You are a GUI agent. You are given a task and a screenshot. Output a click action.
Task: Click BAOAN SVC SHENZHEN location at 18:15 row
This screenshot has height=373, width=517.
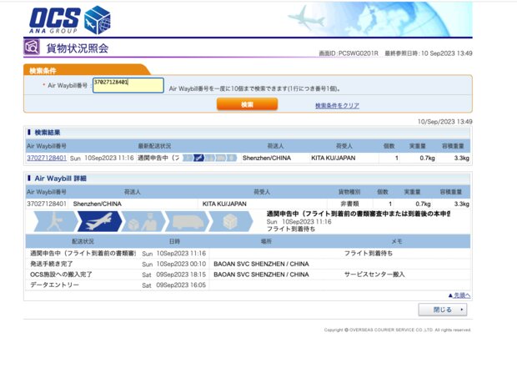(x=261, y=275)
